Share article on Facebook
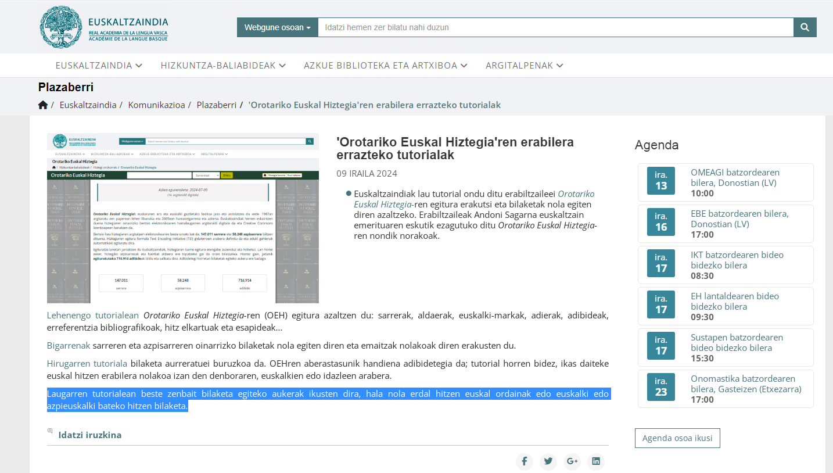 click(524, 461)
